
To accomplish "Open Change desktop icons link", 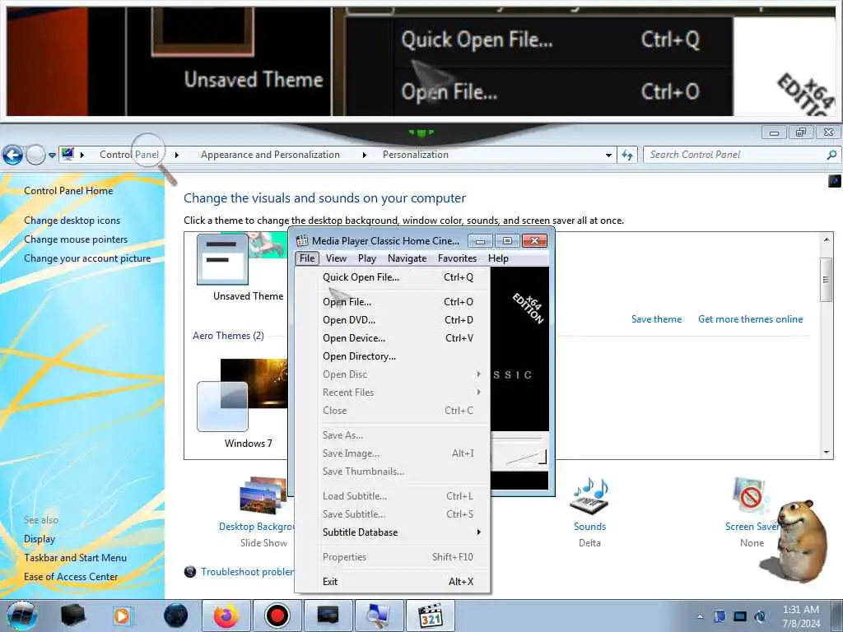I will [x=72, y=221].
